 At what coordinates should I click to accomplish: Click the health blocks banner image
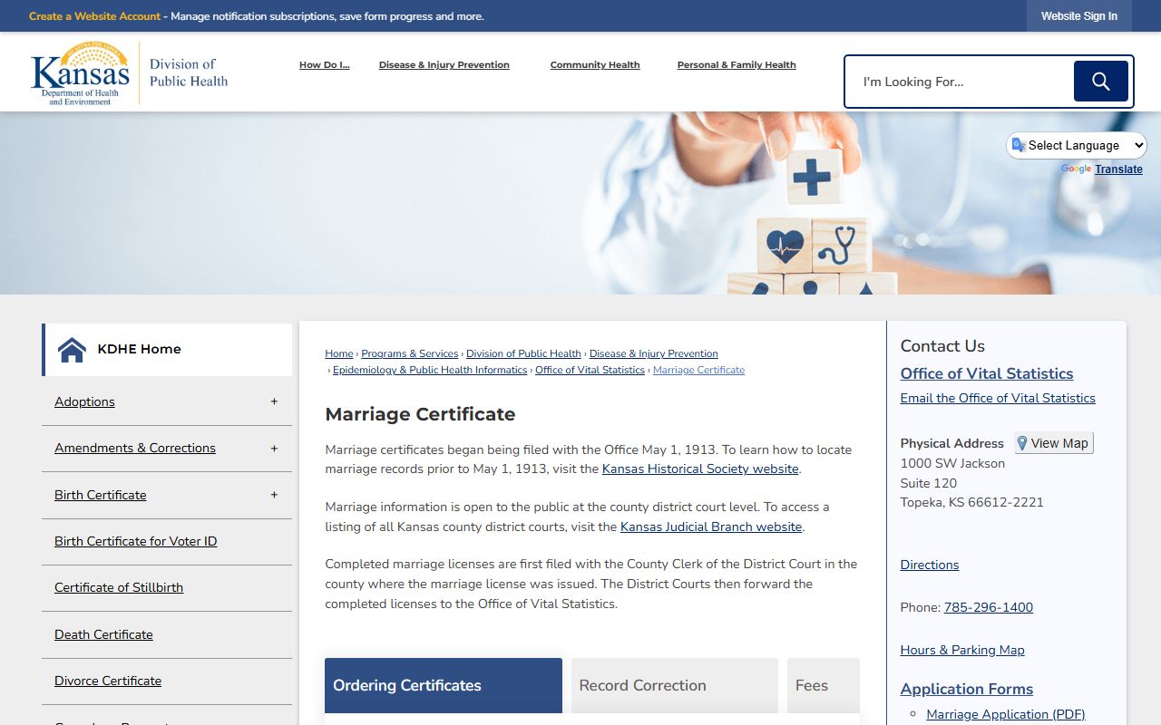coord(580,203)
